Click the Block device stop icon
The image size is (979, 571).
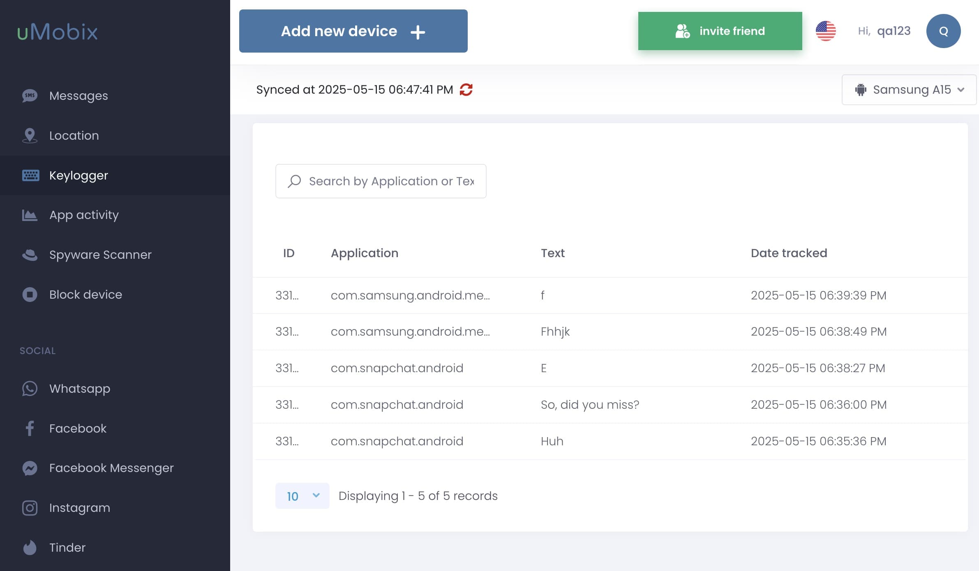[x=30, y=295]
